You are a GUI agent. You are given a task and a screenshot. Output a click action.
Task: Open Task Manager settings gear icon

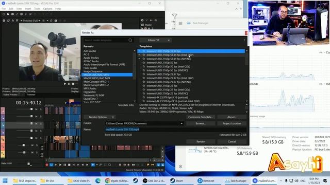click(x=180, y=166)
